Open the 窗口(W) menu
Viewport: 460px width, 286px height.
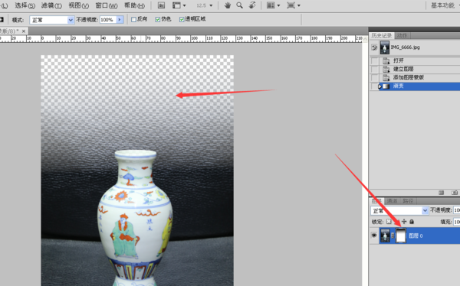click(107, 5)
